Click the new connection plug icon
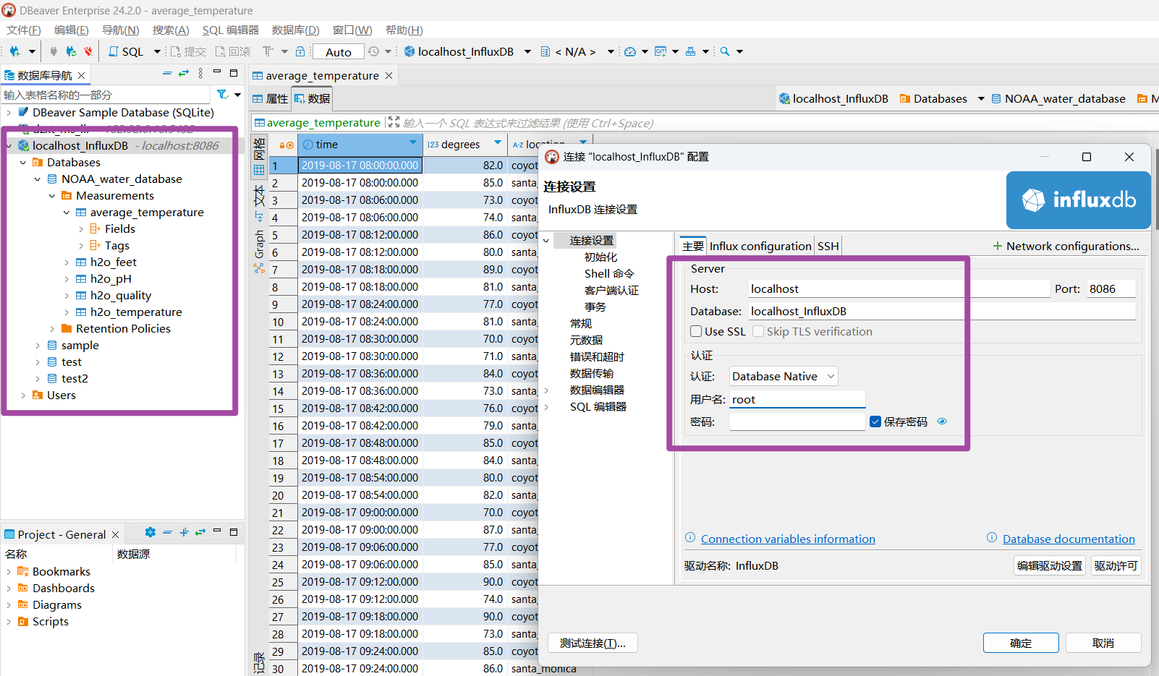Viewport: 1159px width, 676px height. pyautogui.click(x=14, y=51)
